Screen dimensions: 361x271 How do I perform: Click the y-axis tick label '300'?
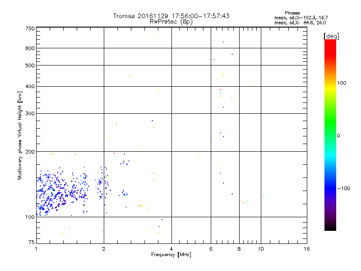tap(30, 114)
